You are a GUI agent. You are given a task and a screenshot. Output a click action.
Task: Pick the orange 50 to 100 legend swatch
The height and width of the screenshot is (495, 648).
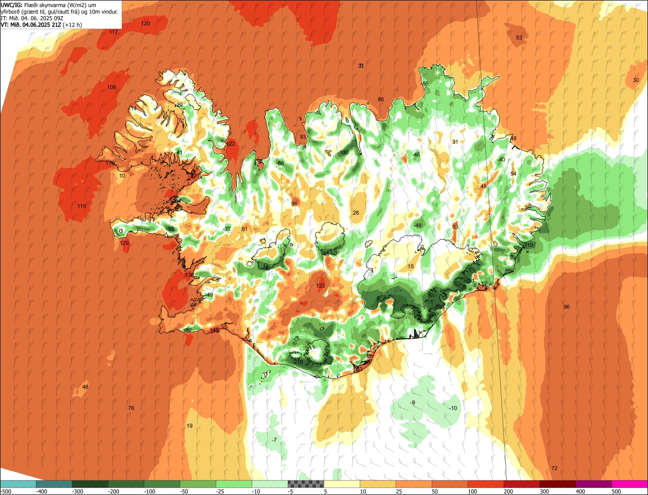click(x=450, y=484)
